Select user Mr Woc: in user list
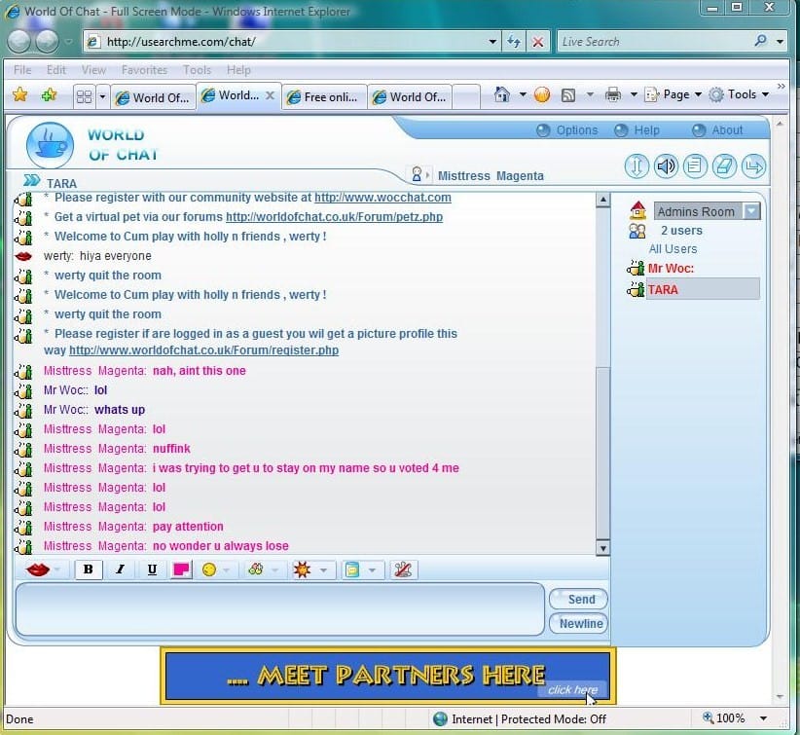Image resolution: width=800 pixels, height=735 pixels. point(671,269)
